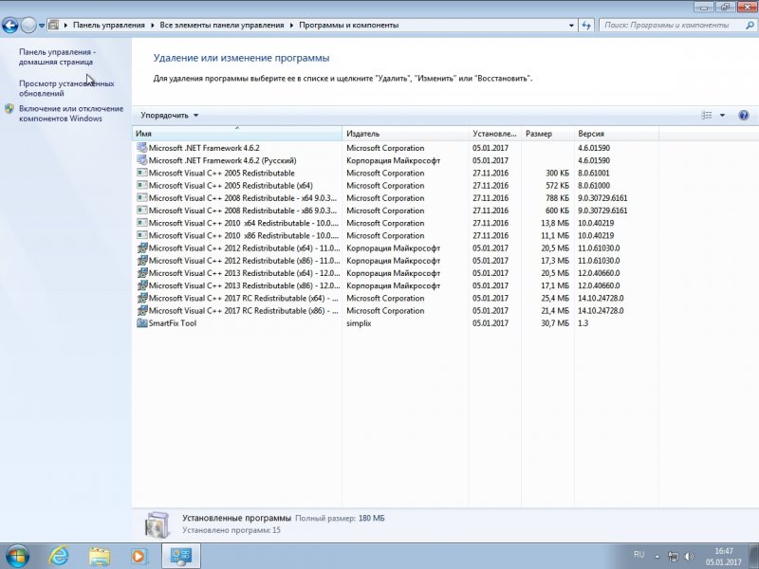This screenshot has width=759, height=569.
Task: Click the Refresh button in address bar
Action: click(x=586, y=26)
